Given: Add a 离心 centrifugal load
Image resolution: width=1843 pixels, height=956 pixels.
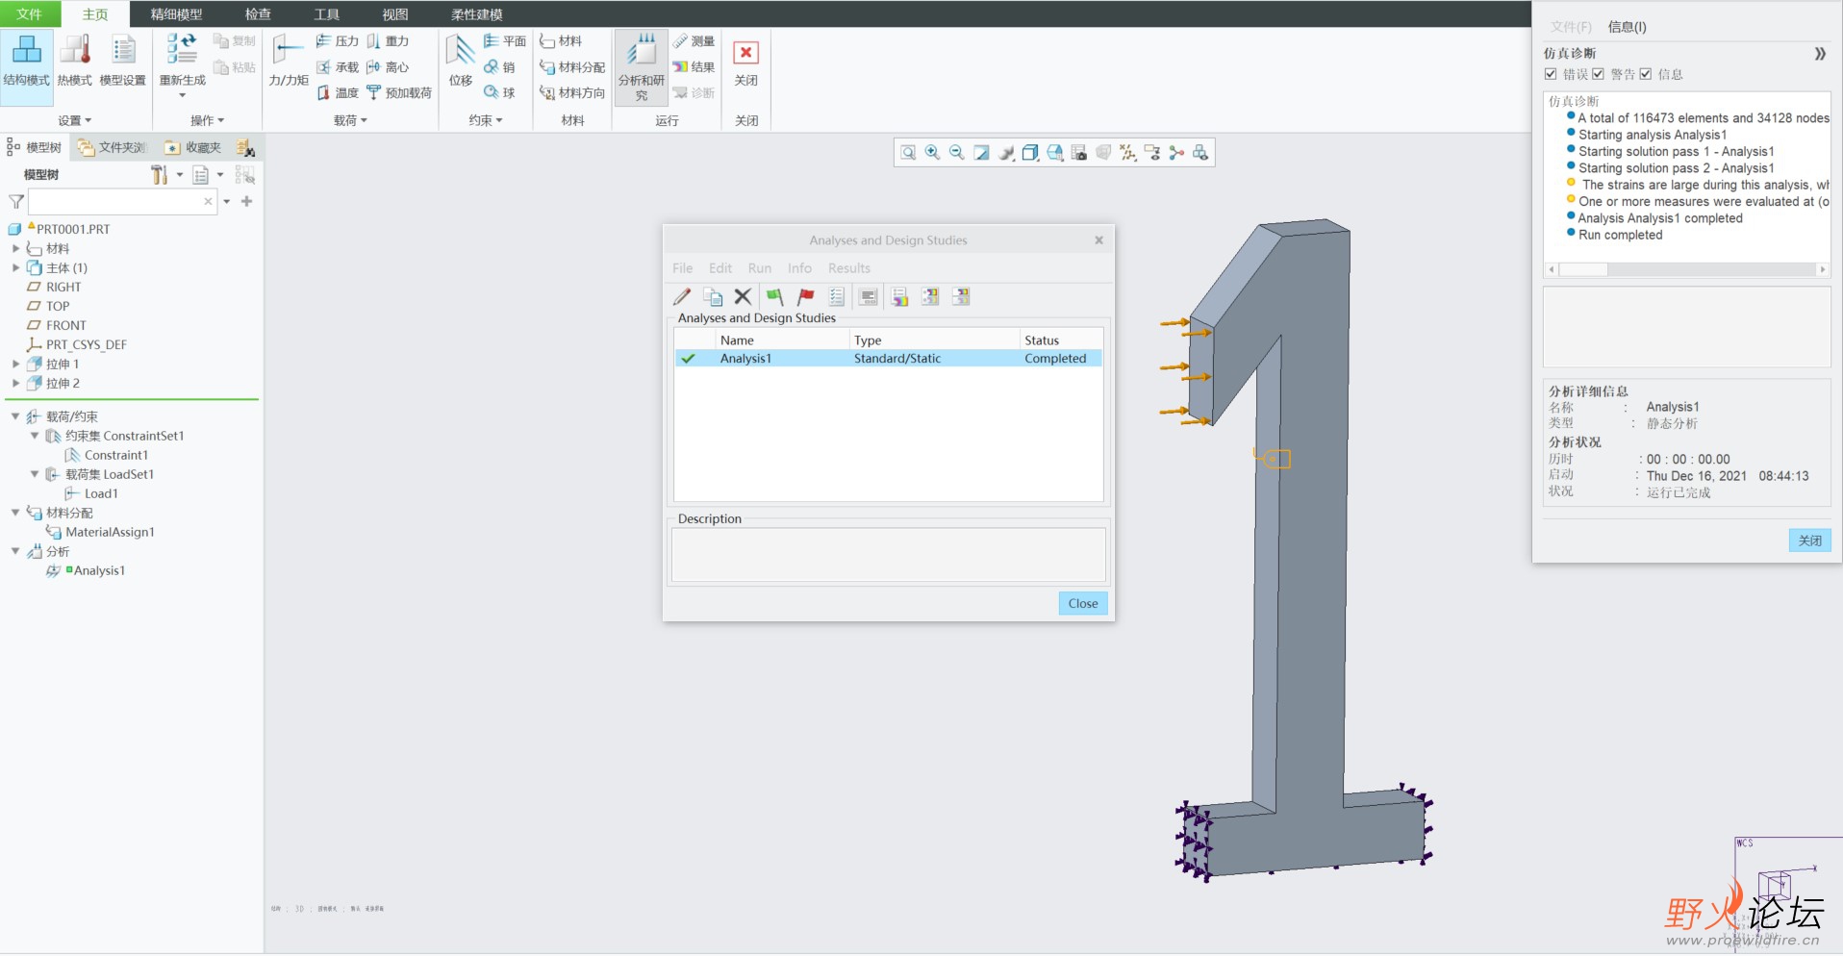Looking at the screenshot, I should 388,66.
